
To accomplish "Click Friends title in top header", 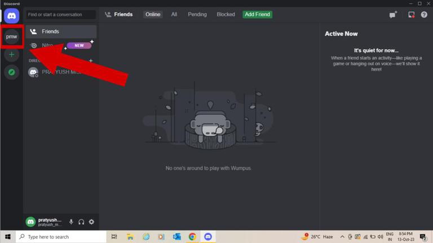I will coord(123,14).
